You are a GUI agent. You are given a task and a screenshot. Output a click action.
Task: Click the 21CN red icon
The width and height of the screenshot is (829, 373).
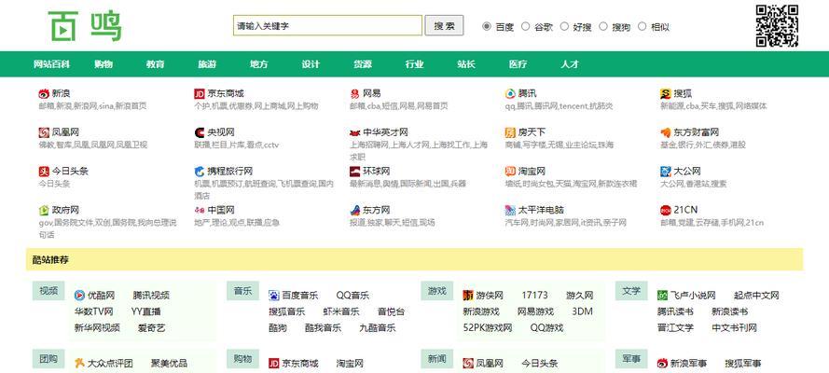(666, 210)
